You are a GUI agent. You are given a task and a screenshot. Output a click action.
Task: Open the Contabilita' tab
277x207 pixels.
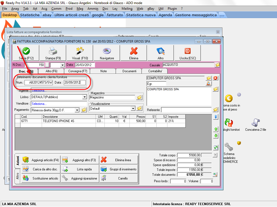point(155,71)
